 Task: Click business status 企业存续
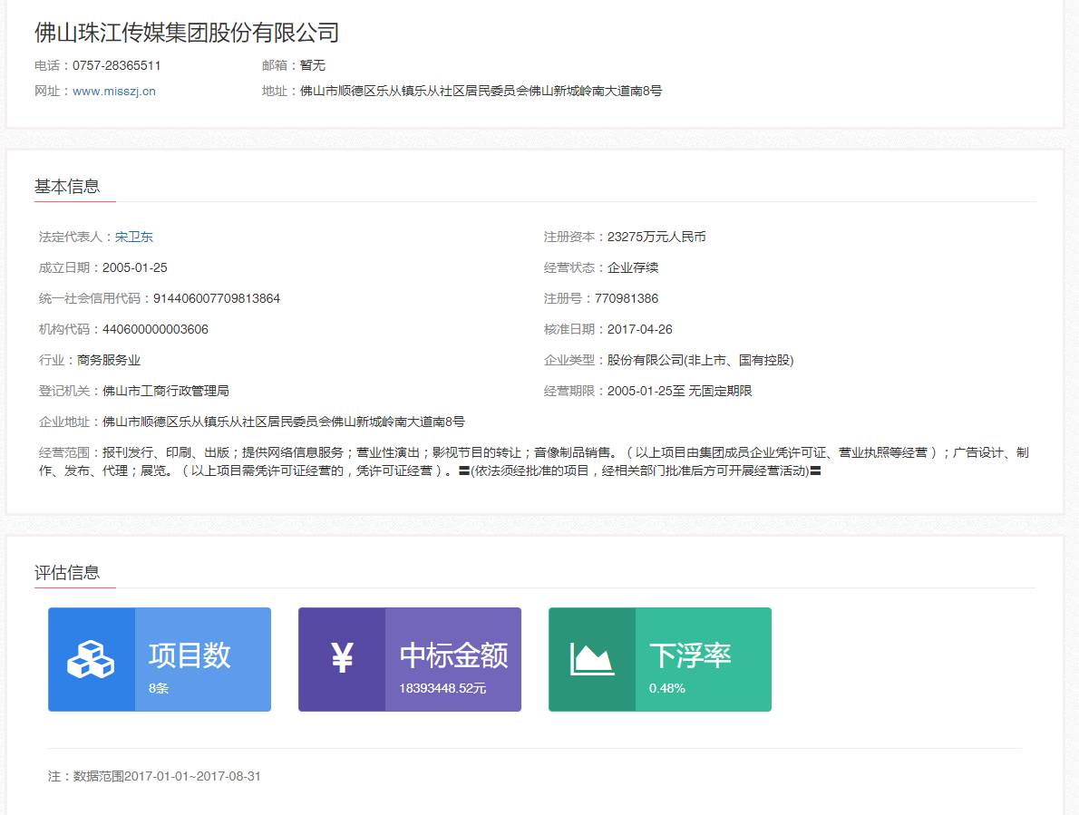632,267
